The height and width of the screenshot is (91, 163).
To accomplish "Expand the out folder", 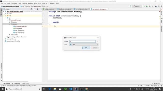I will point(5,16).
